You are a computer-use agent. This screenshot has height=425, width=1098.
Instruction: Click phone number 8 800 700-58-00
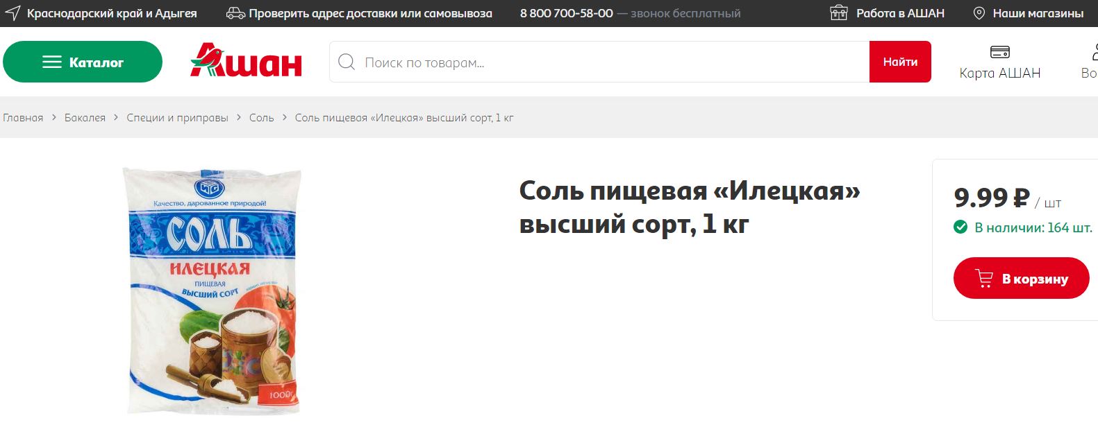[x=567, y=13]
